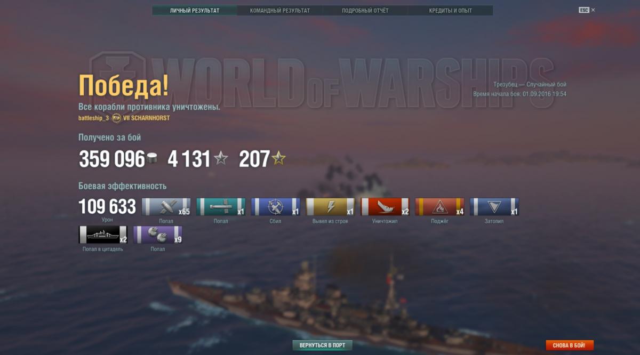Click 'Вернуться в порт' button

[322, 345]
